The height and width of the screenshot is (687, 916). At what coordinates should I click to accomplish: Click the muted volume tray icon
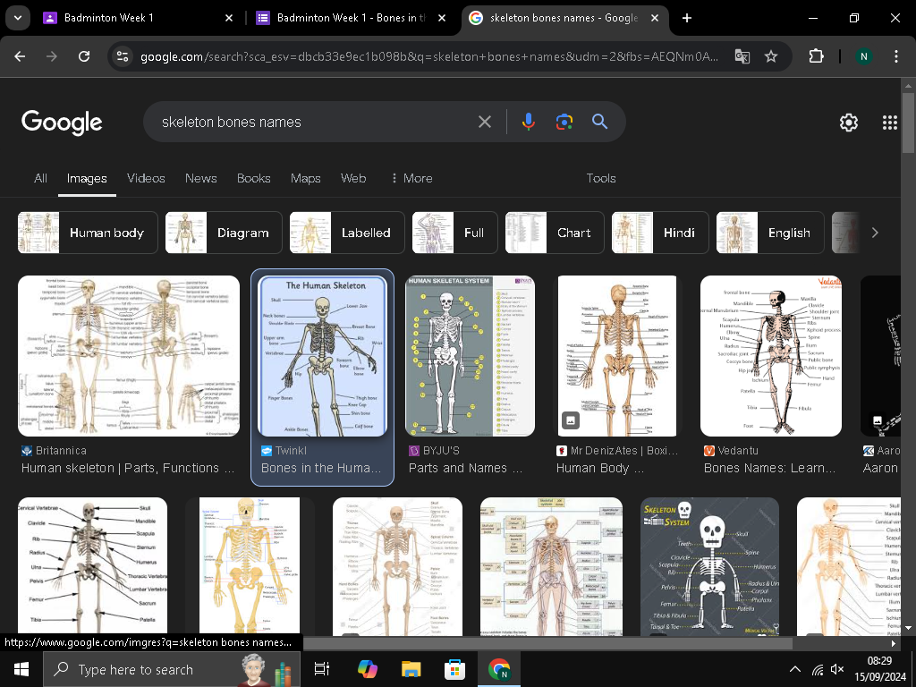pyautogui.click(x=837, y=669)
